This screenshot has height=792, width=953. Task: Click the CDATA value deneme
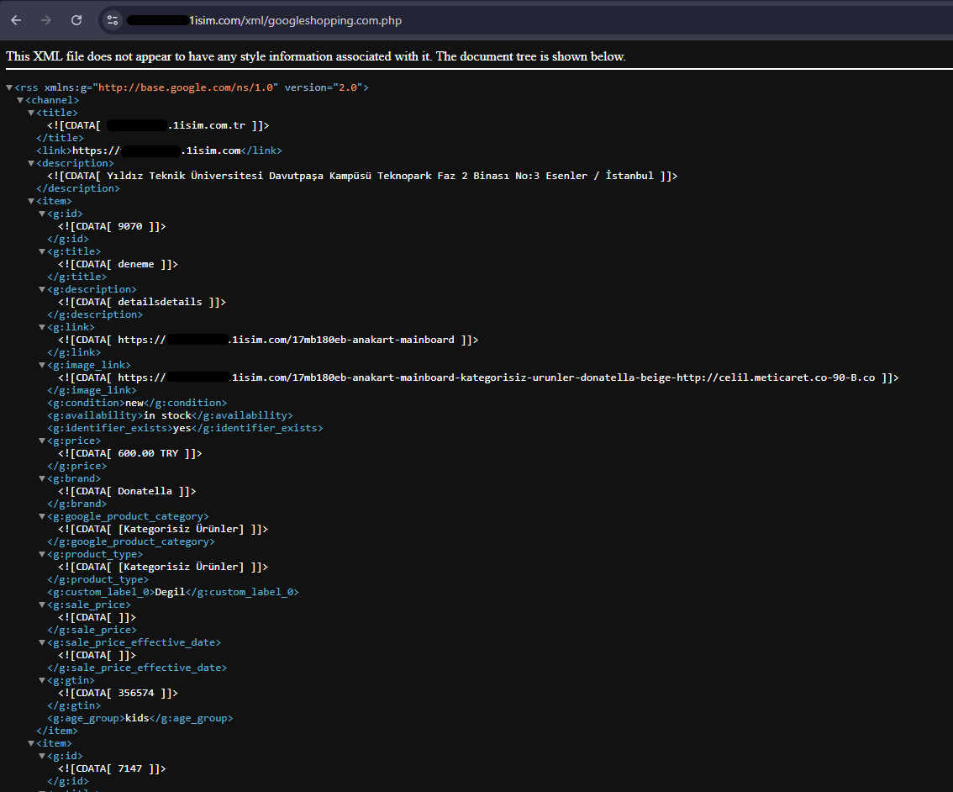pos(136,264)
